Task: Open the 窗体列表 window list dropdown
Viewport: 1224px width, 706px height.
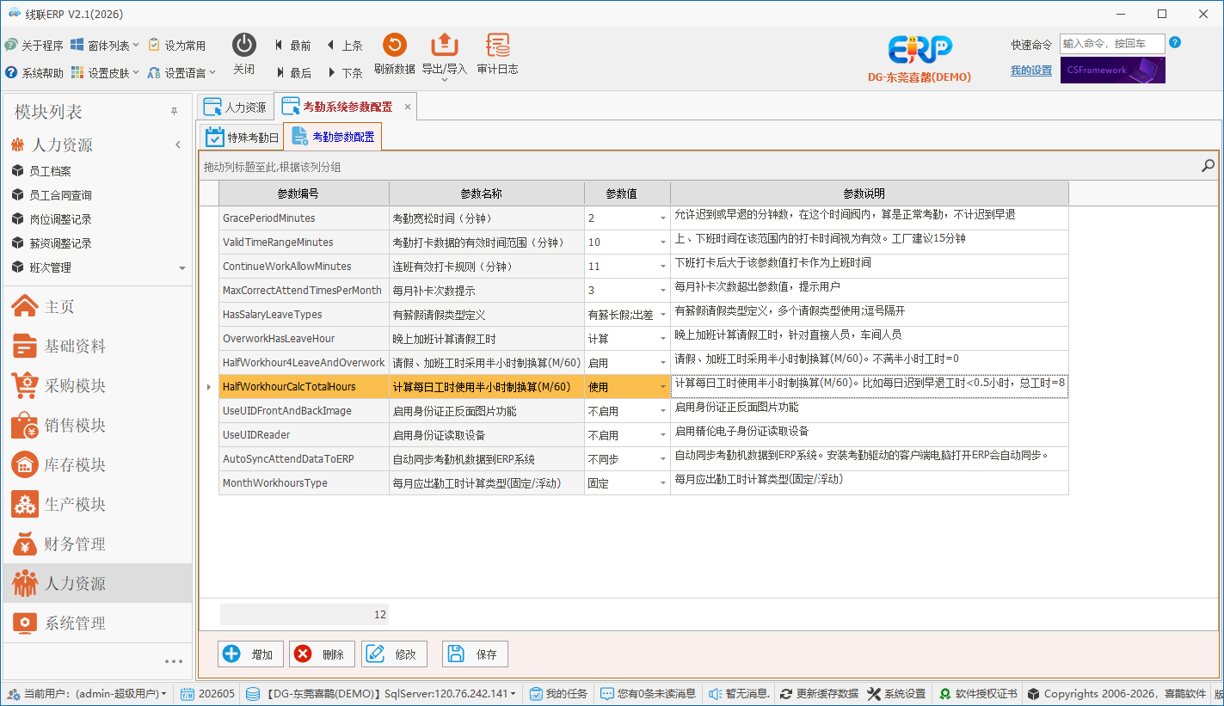Action: [104, 46]
